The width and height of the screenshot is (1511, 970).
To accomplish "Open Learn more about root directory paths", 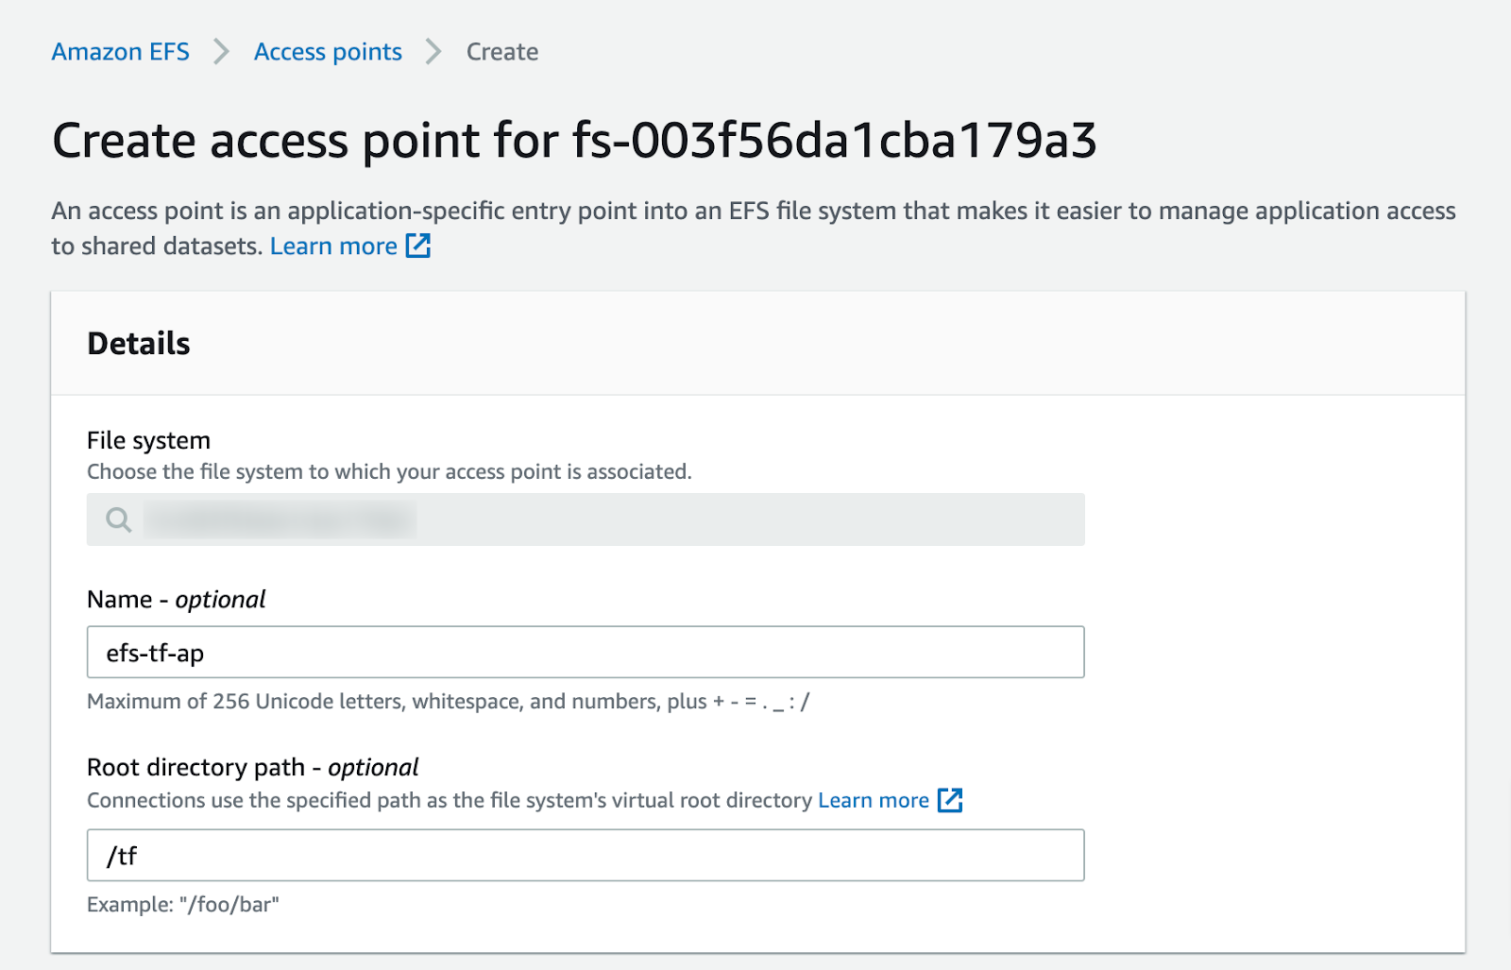I will click(x=873, y=800).
